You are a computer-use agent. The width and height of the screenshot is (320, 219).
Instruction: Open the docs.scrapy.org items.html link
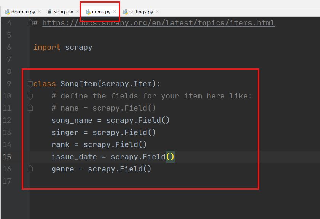(158, 23)
